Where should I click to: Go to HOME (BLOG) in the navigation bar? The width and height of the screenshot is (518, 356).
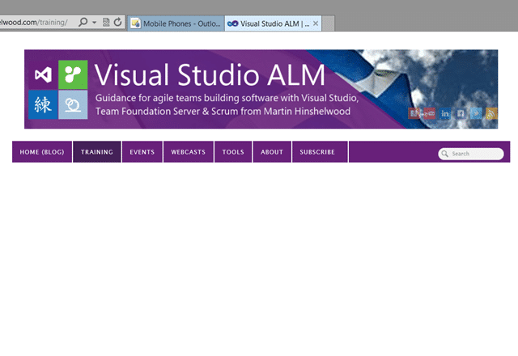(42, 152)
